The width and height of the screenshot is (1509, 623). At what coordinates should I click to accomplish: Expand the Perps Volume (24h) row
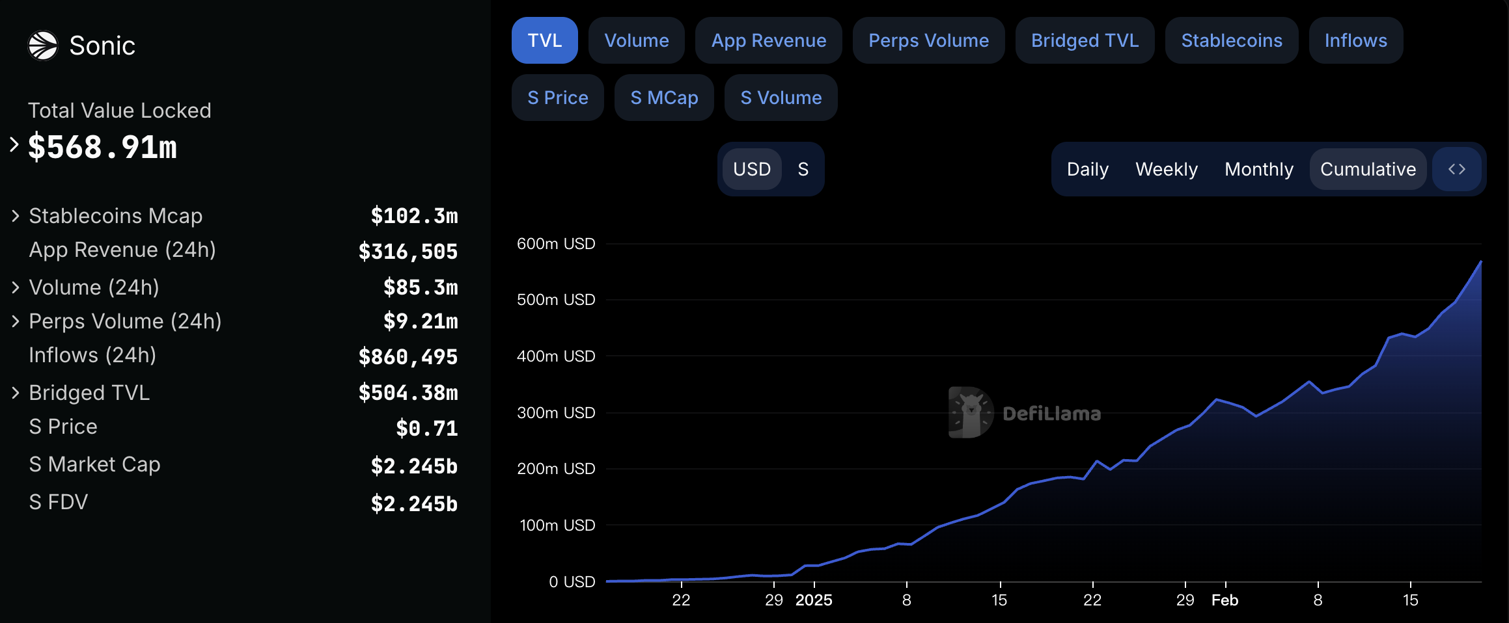click(16, 321)
